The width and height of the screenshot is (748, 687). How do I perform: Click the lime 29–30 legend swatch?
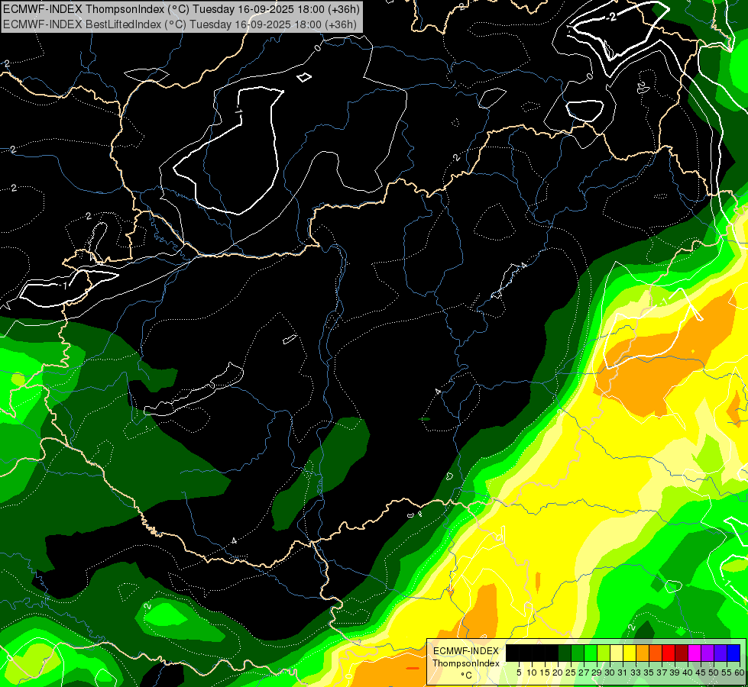604,653
